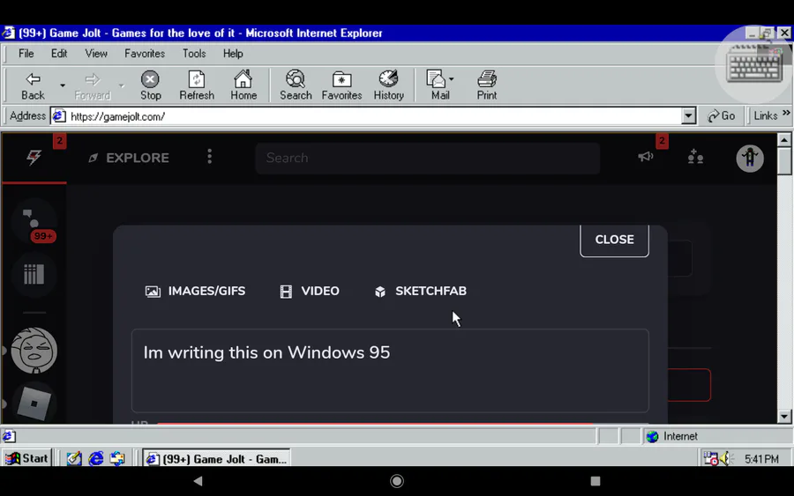Open the Roblox community sidebar thumbnail

click(x=34, y=403)
